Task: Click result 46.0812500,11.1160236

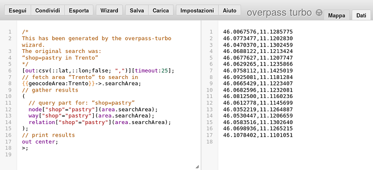Action: coord(258,96)
